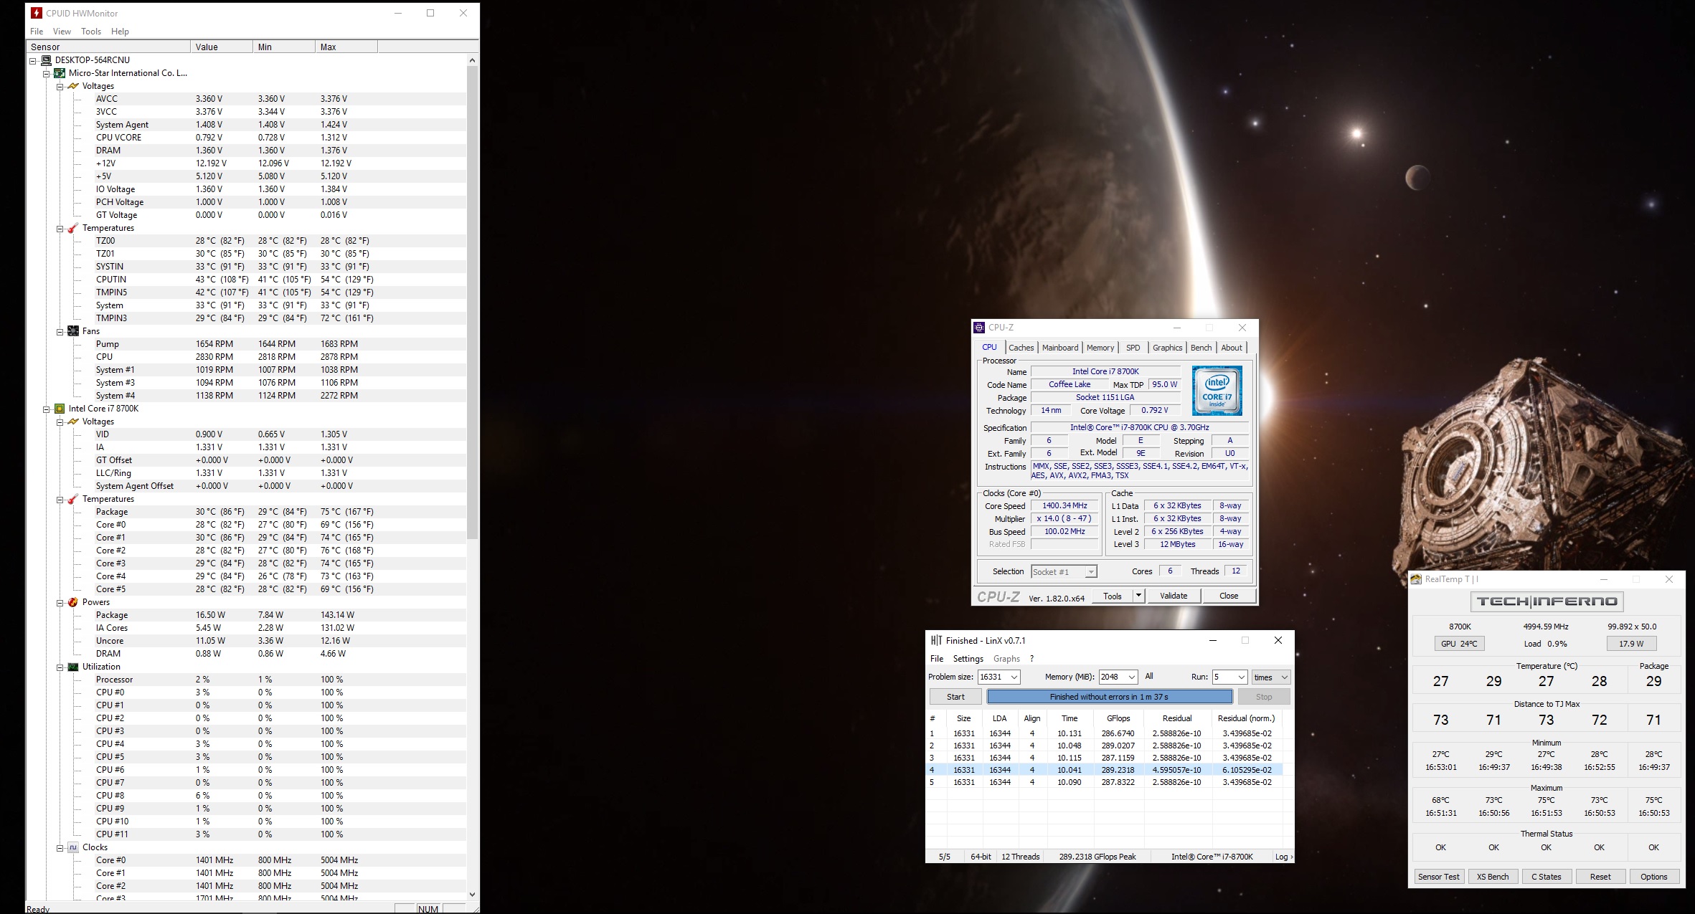Viewport: 1695px width, 914px height.
Task: Click the TechInferno logo in RealTemp
Action: pyautogui.click(x=1547, y=601)
